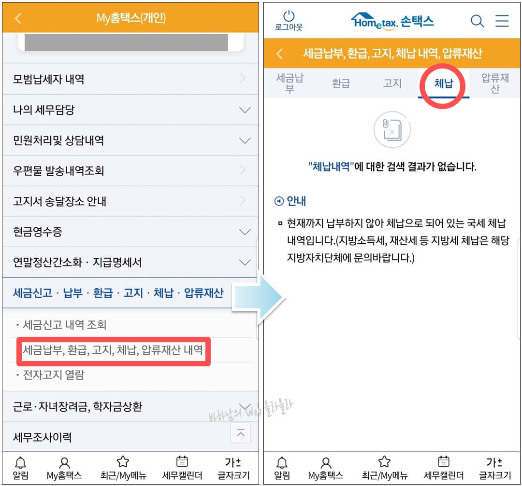Image resolution: width=522 pixels, height=486 pixels.
Task: Expand the 나의 세무담당 section
Action: 130,110
